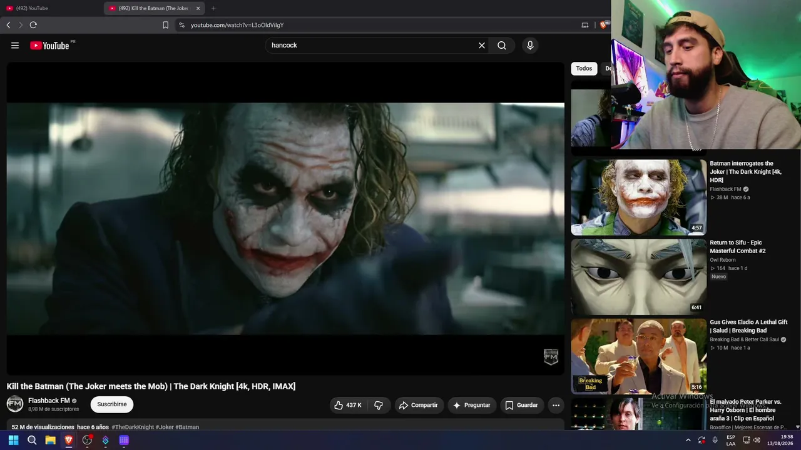Open Batman interrogates the Joker thumbnail

639,197
